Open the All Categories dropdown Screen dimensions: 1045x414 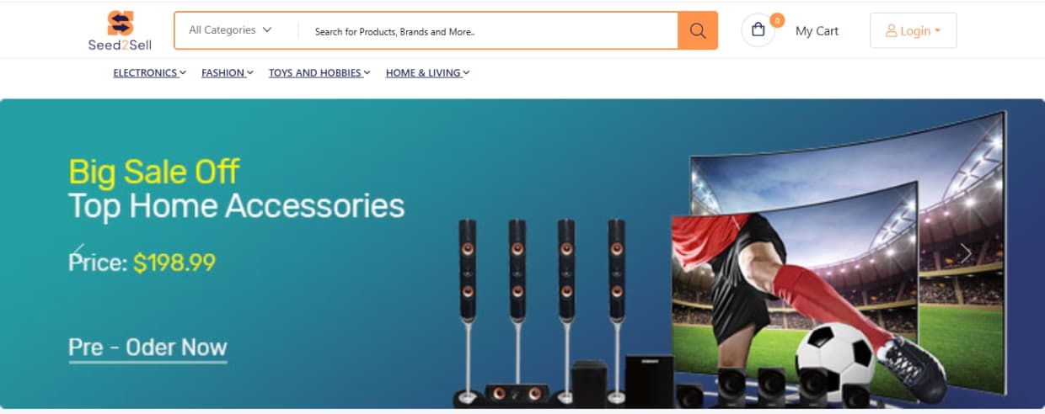click(x=230, y=30)
